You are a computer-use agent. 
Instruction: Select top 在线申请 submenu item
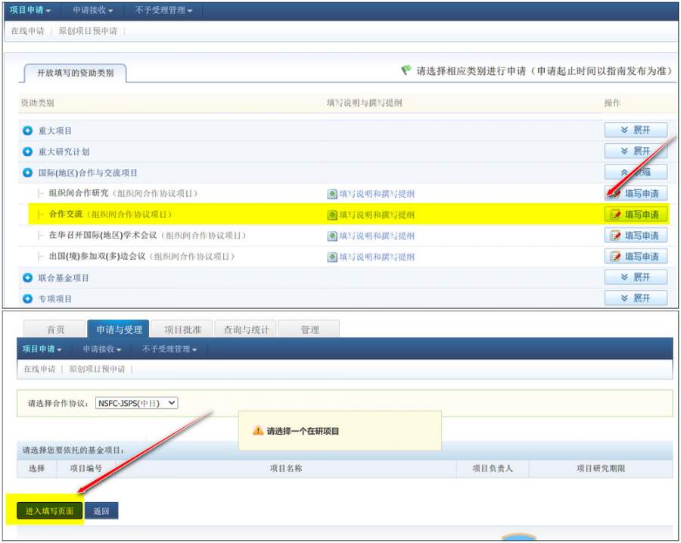[27, 31]
